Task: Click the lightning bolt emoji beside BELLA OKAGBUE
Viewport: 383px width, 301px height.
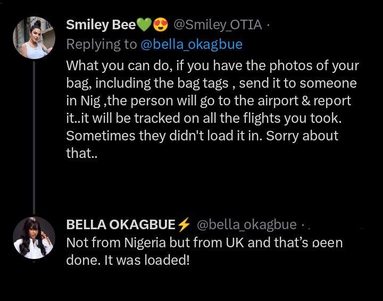Action: [184, 225]
